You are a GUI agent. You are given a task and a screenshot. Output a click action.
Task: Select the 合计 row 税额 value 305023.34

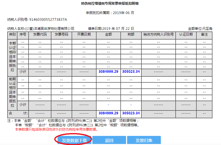[x=131, y=113]
